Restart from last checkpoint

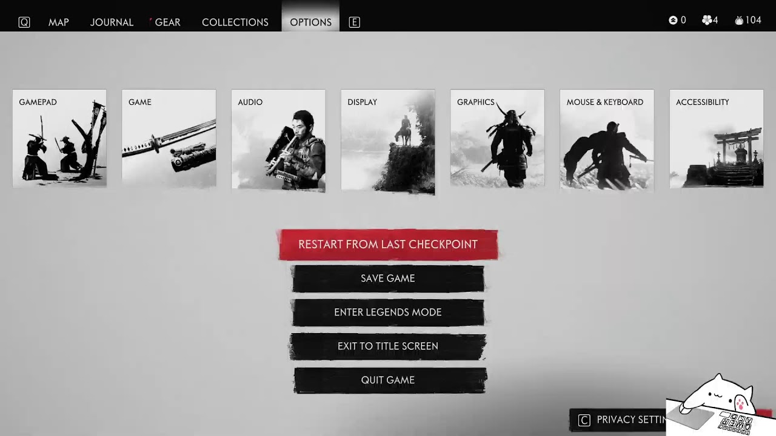point(388,245)
